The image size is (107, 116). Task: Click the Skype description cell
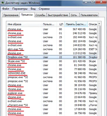coord(92,61)
